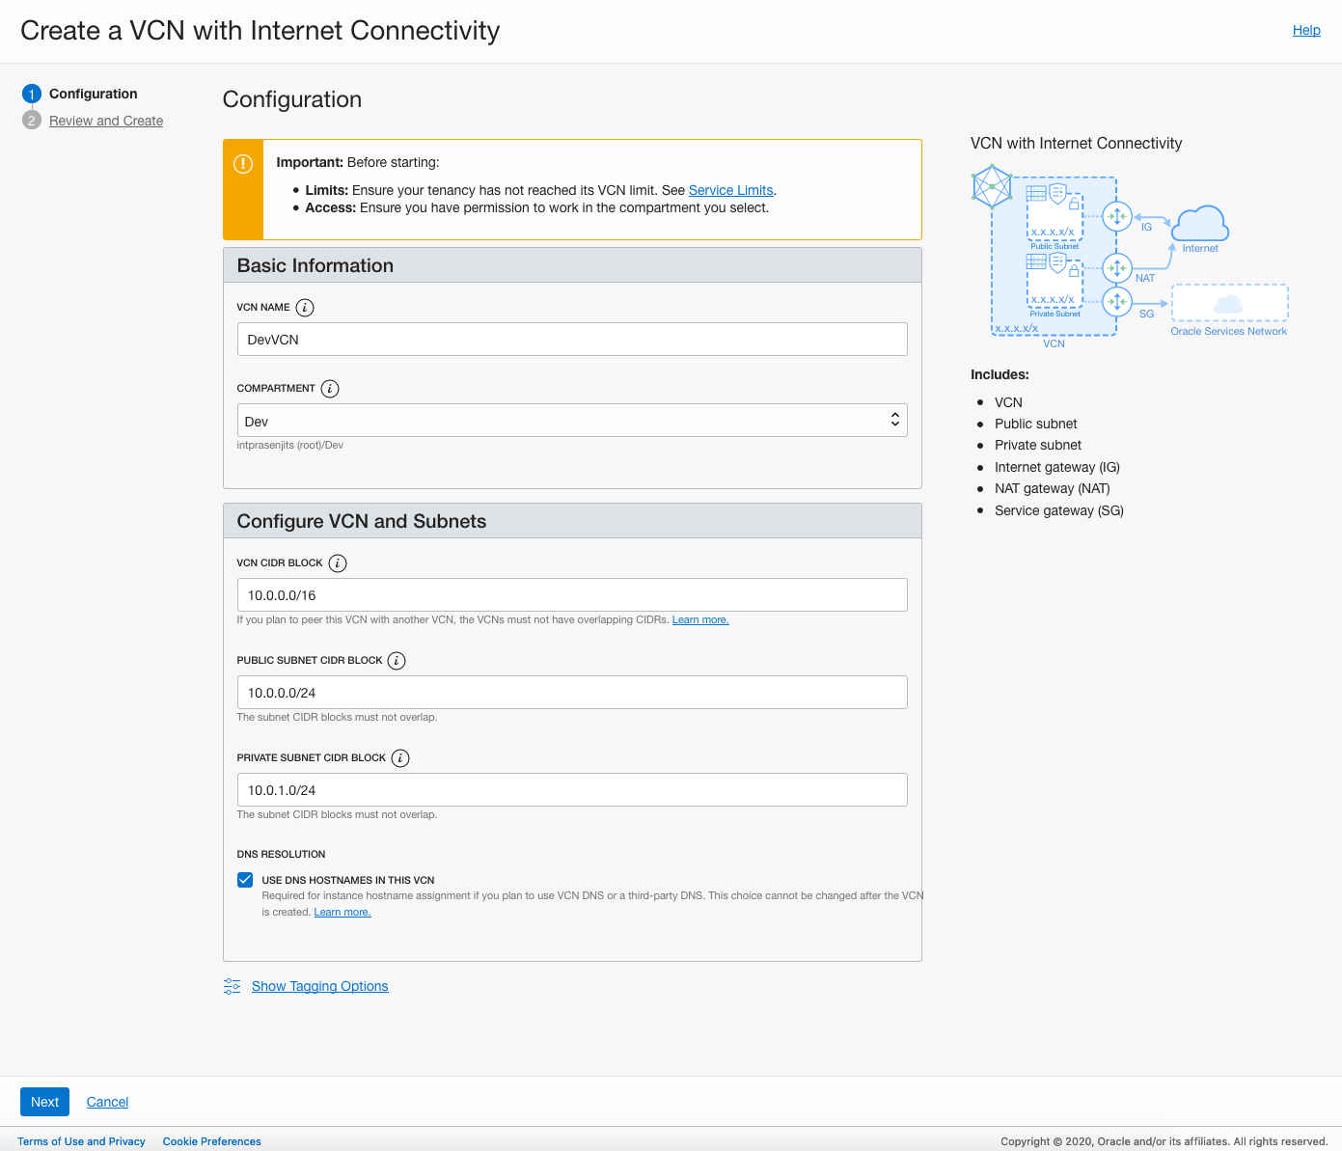
Task: Click the Internet cloud icon in diagram
Action: coord(1200,224)
